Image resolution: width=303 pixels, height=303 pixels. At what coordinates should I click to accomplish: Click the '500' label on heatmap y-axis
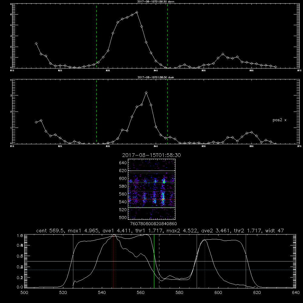[123, 217]
